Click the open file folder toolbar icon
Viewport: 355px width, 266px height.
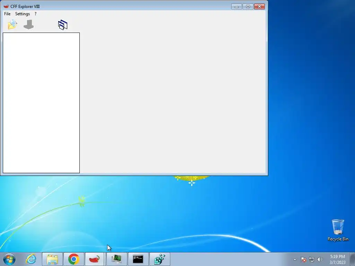click(12, 25)
